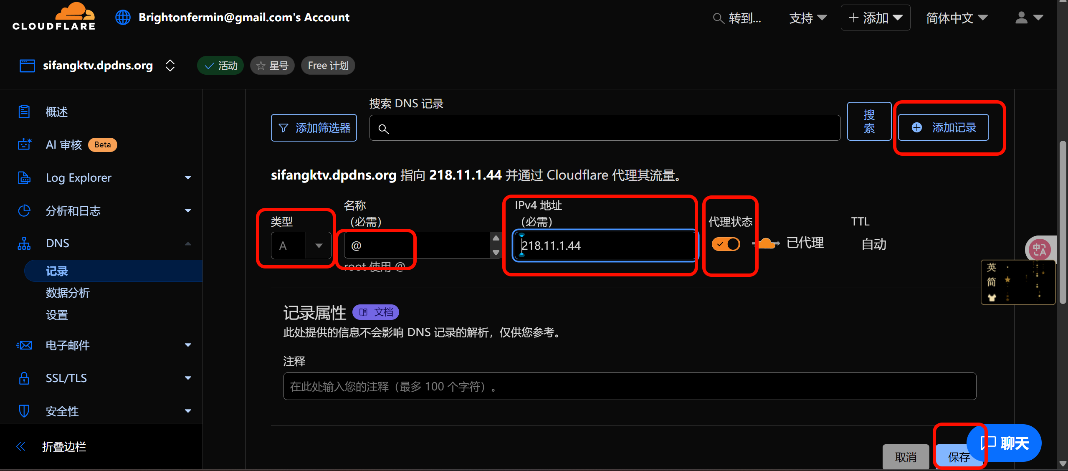
Task: Click the globe icon beside the account name
Action: pos(123,18)
